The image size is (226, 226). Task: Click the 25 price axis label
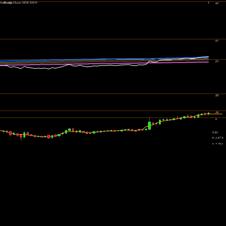point(217,61)
